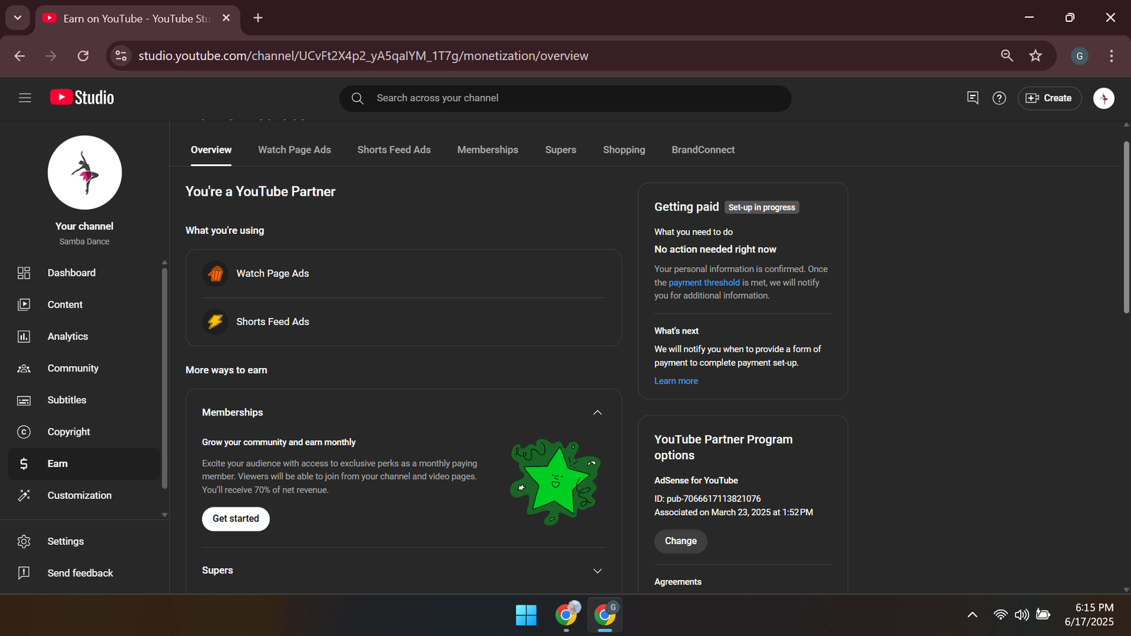Switch to the BrandConnect tab
Image resolution: width=1131 pixels, height=636 pixels.
(703, 150)
